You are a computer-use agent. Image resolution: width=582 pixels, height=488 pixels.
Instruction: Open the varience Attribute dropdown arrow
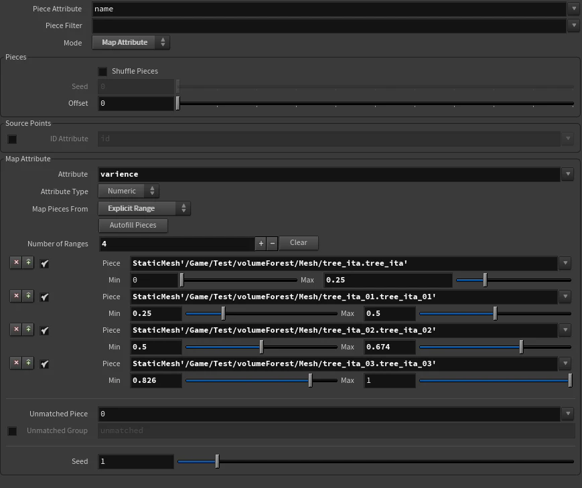coord(567,173)
